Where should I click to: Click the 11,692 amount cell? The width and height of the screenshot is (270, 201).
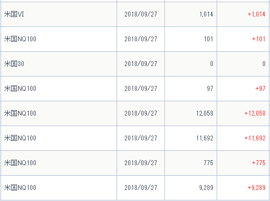coord(205,138)
